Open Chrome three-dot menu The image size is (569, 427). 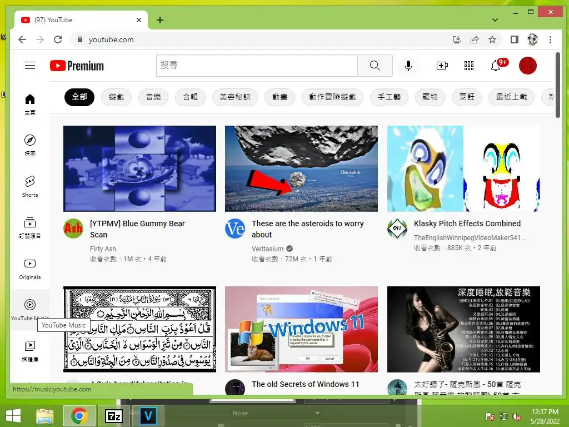(550, 39)
